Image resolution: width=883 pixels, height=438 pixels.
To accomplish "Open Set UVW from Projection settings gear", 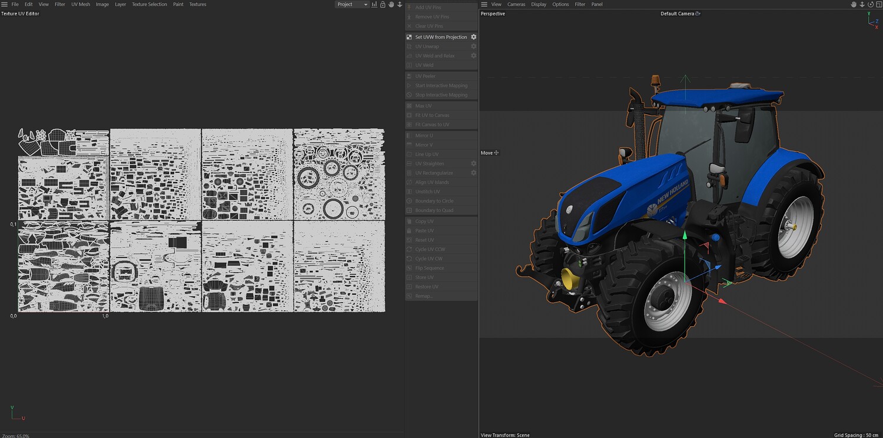I will (473, 37).
